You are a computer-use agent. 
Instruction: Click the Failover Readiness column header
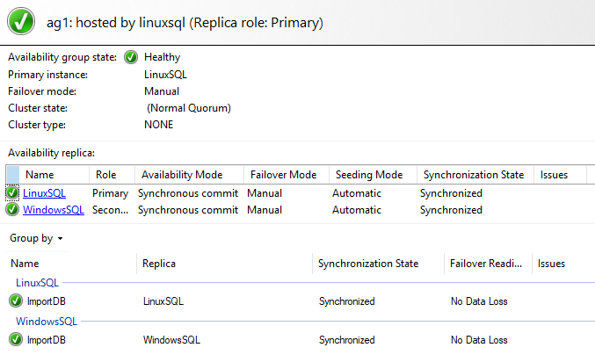[x=486, y=264]
